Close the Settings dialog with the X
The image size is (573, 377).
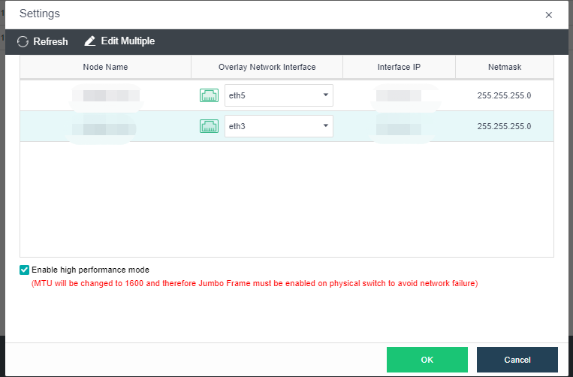[548, 14]
